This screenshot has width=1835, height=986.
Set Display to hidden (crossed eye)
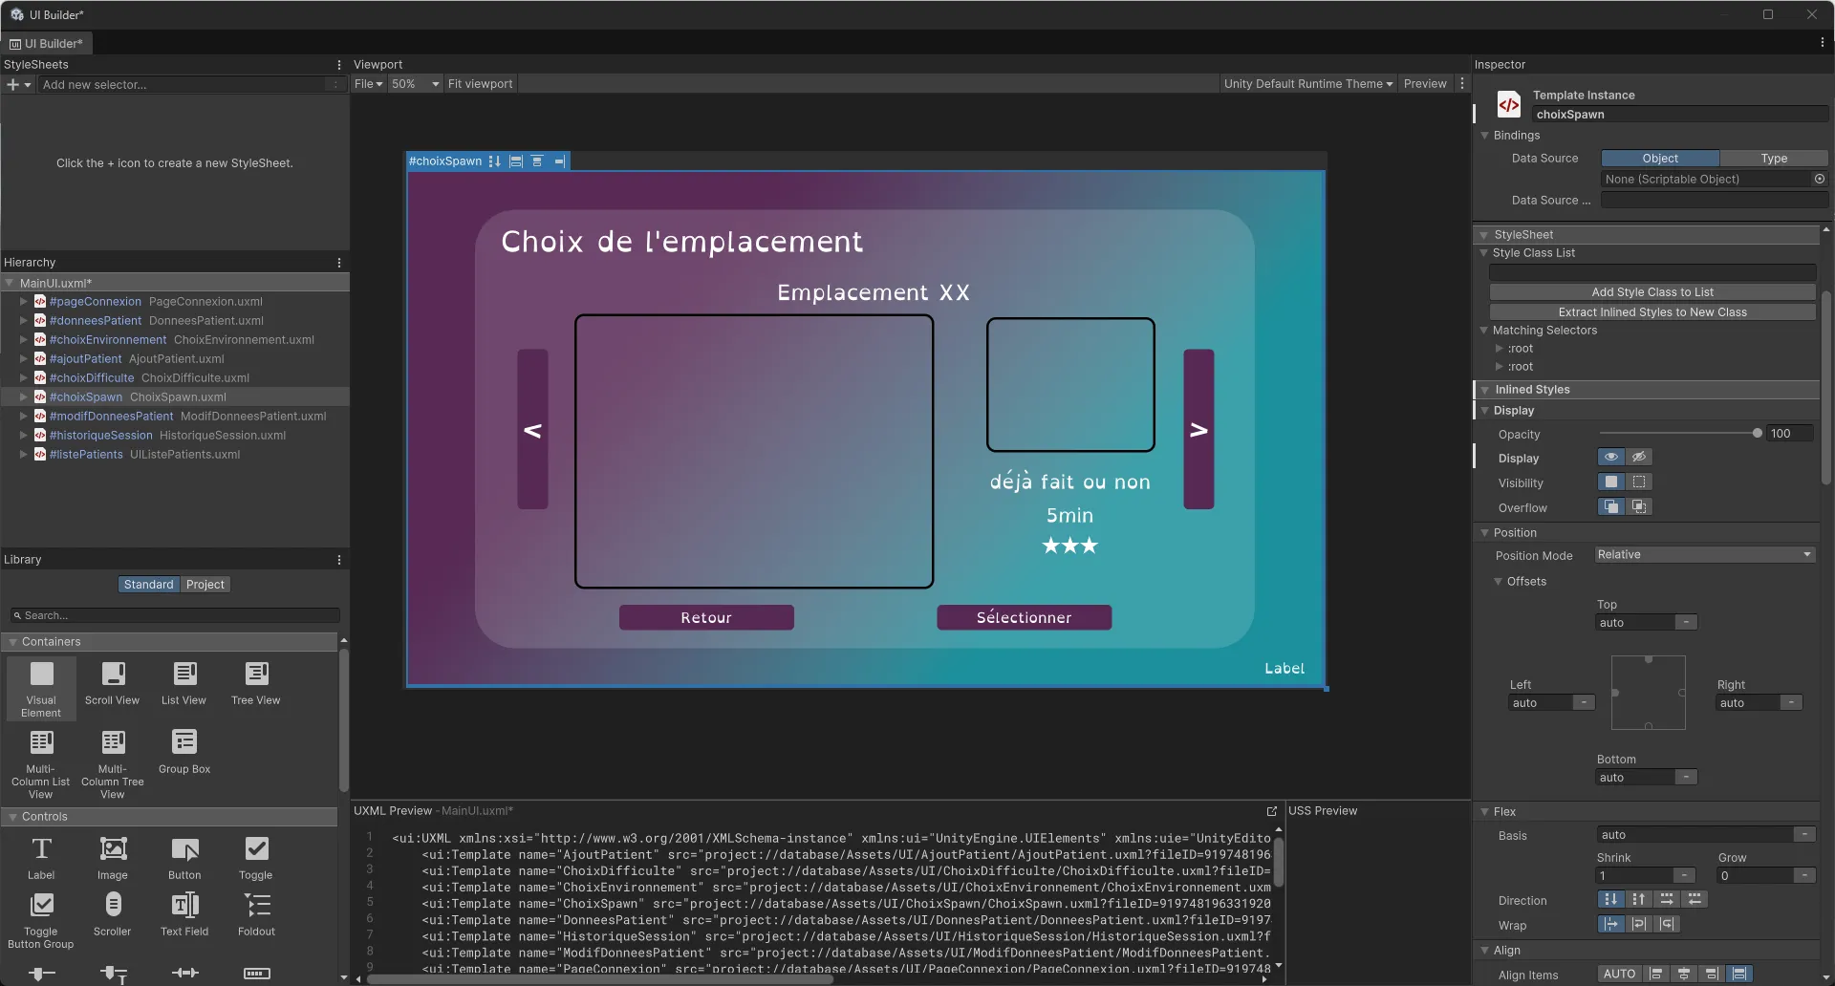tap(1639, 458)
